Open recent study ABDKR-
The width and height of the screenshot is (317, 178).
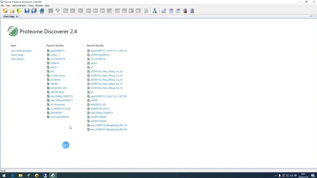pos(54,84)
